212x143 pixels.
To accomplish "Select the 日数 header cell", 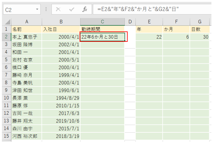I will pyautogui.click(x=200, y=29).
